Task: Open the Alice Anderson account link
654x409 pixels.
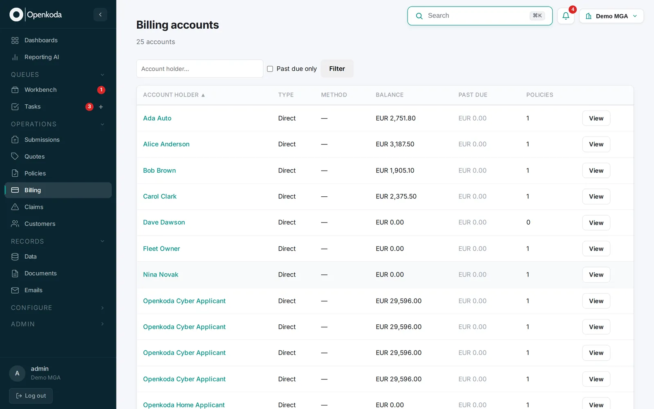Action: [166, 144]
